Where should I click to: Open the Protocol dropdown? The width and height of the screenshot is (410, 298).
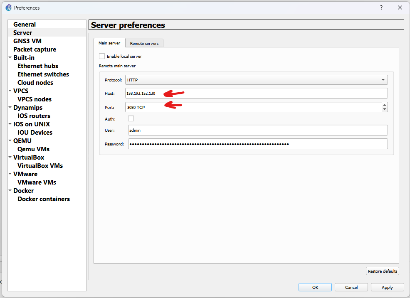(256, 80)
